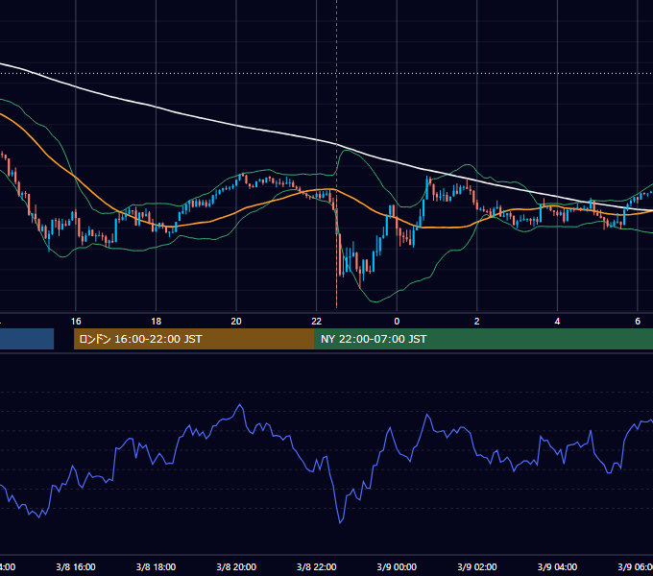Image resolution: width=653 pixels, height=576 pixels.
Task: Click the NY 22:00-07:00 JST session bar
Action: pos(483,339)
